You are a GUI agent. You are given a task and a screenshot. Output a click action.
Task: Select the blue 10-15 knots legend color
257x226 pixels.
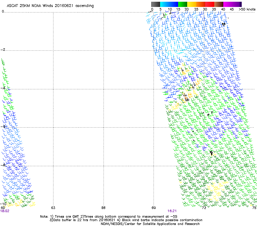coord(174,4)
